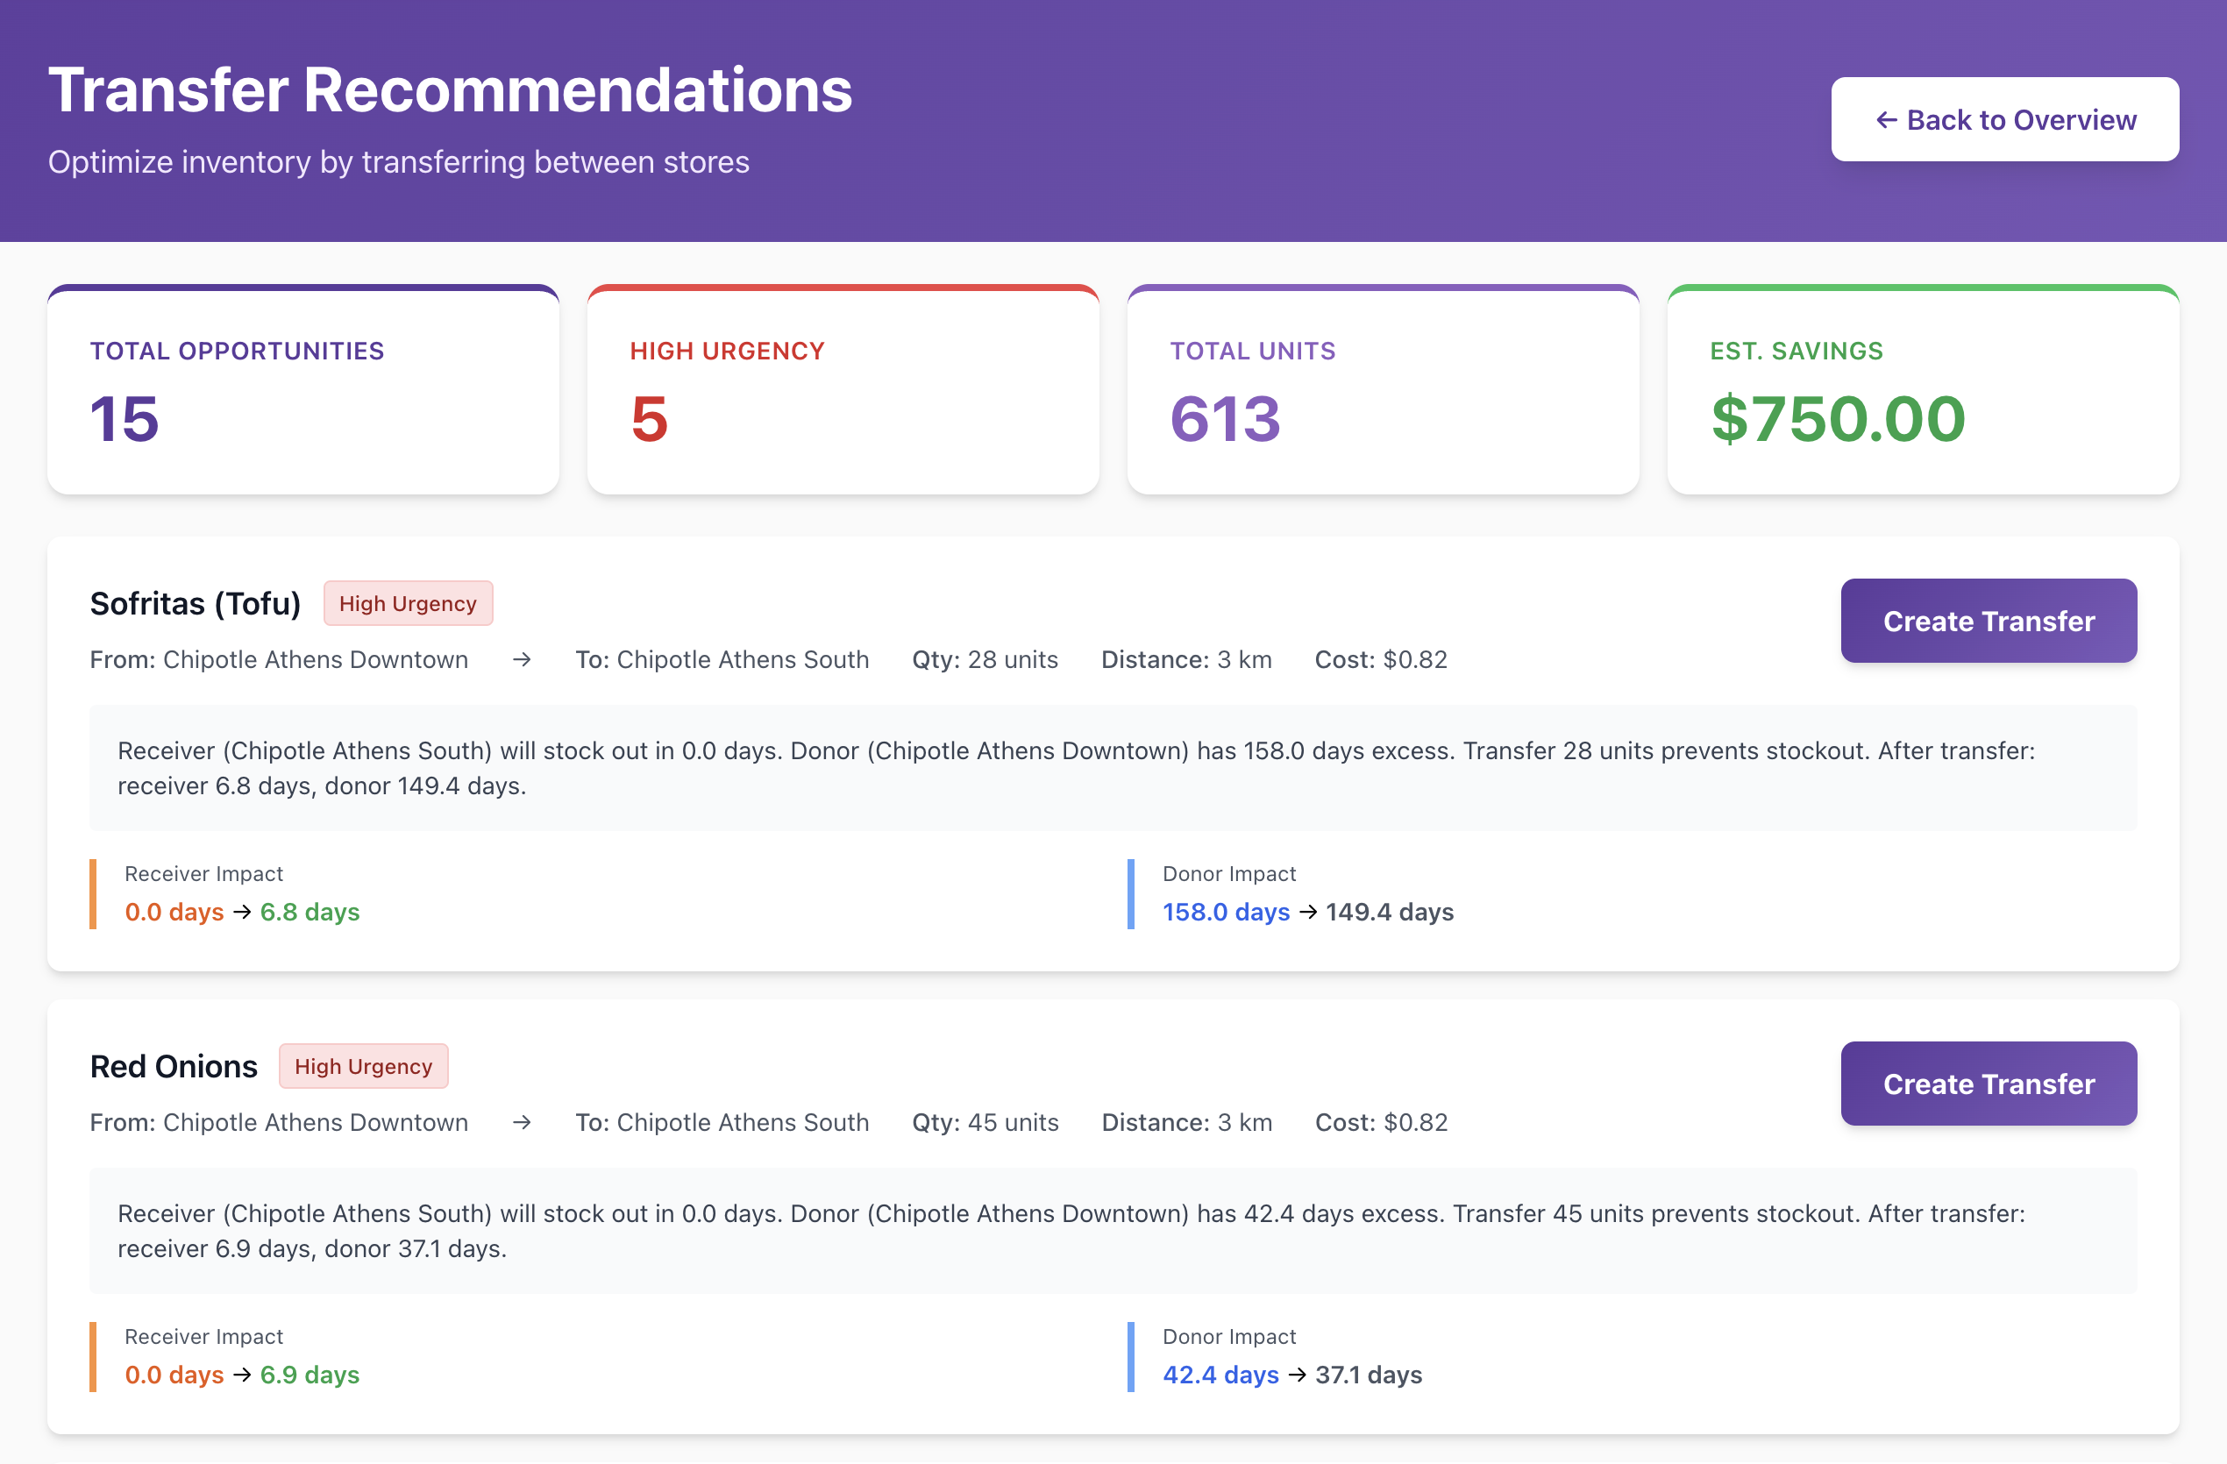Click Sofritas stockout explanation text box
The height and width of the screenshot is (1464, 2227).
[1112, 768]
